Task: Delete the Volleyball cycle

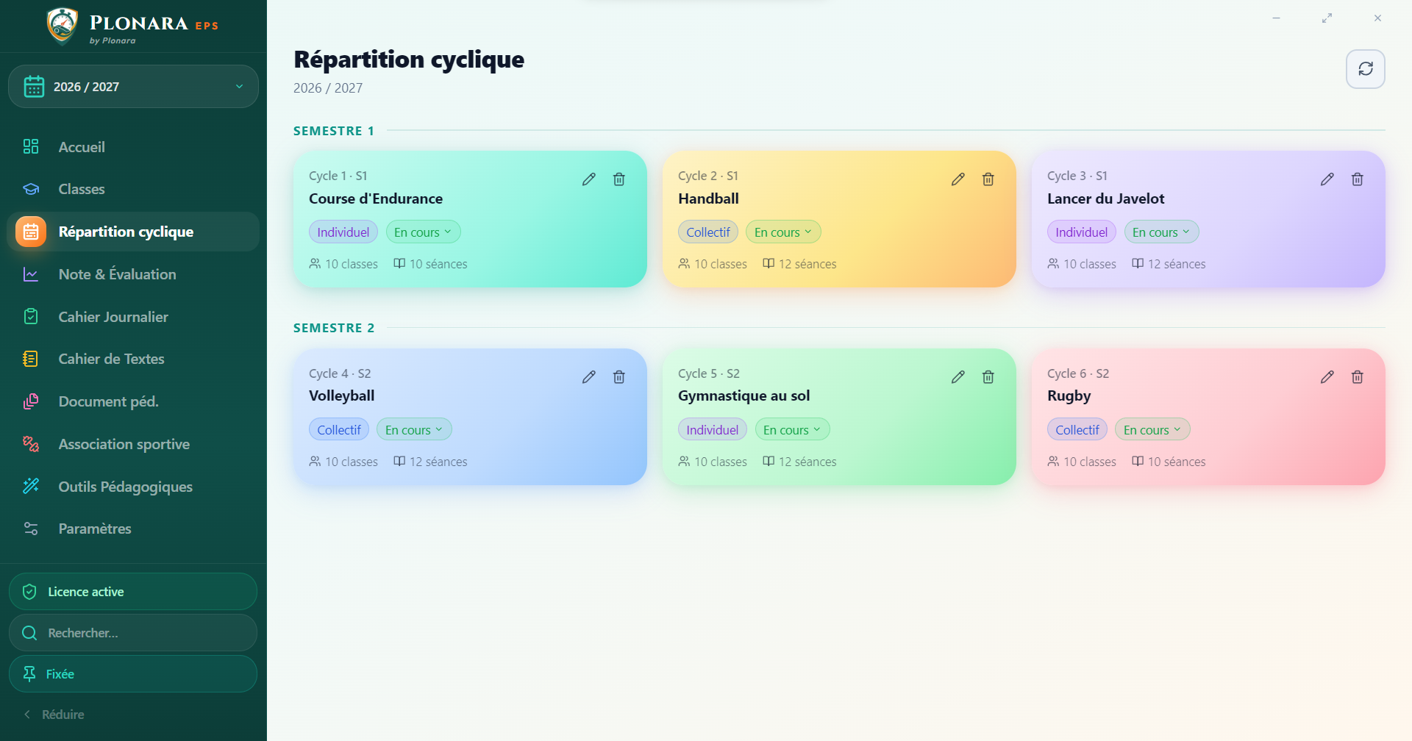Action: 619,377
